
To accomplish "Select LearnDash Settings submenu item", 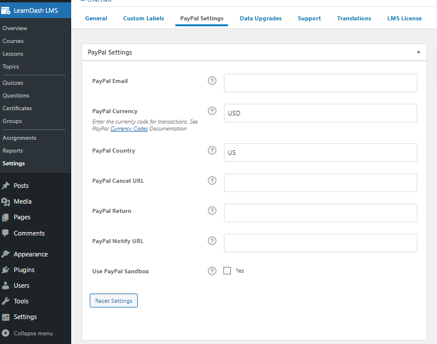I will pyautogui.click(x=14, y=164).
